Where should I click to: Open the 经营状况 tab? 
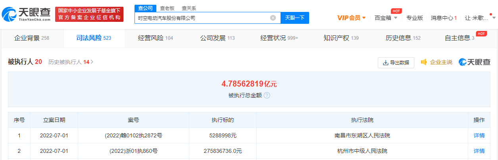[279, 38]
